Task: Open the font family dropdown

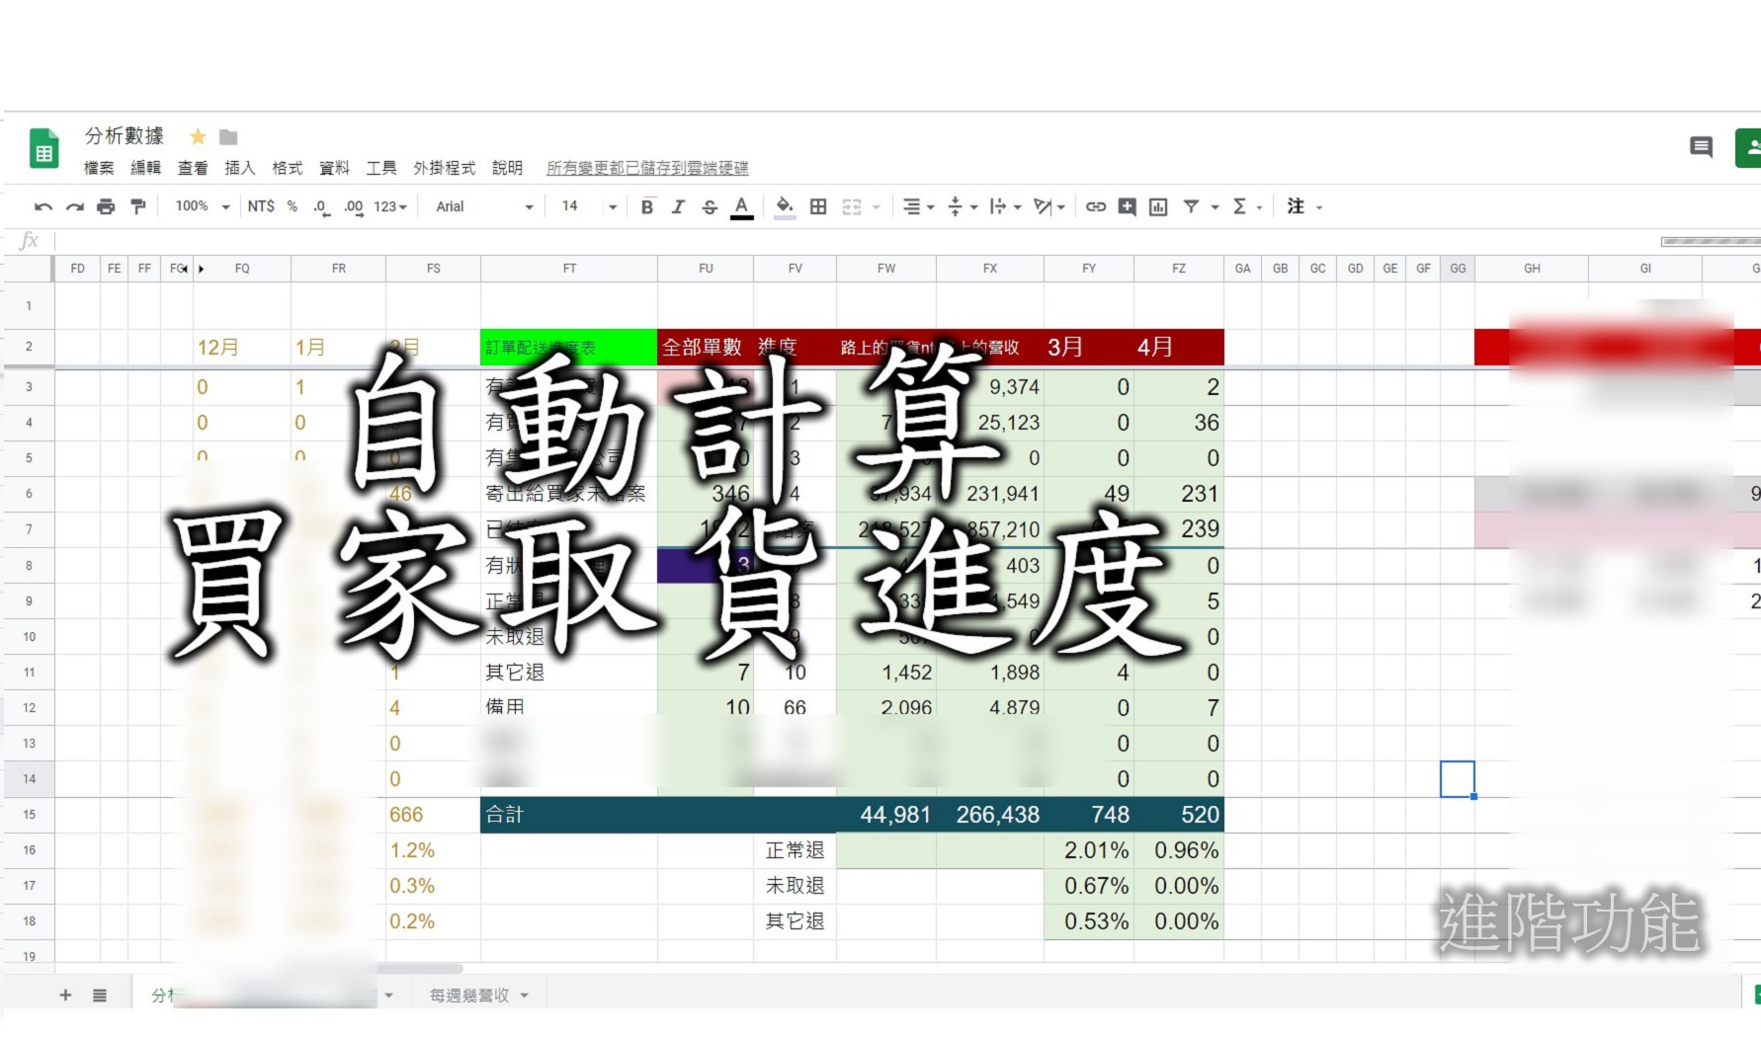Action: pyautogui.click(x=529, y=206)
